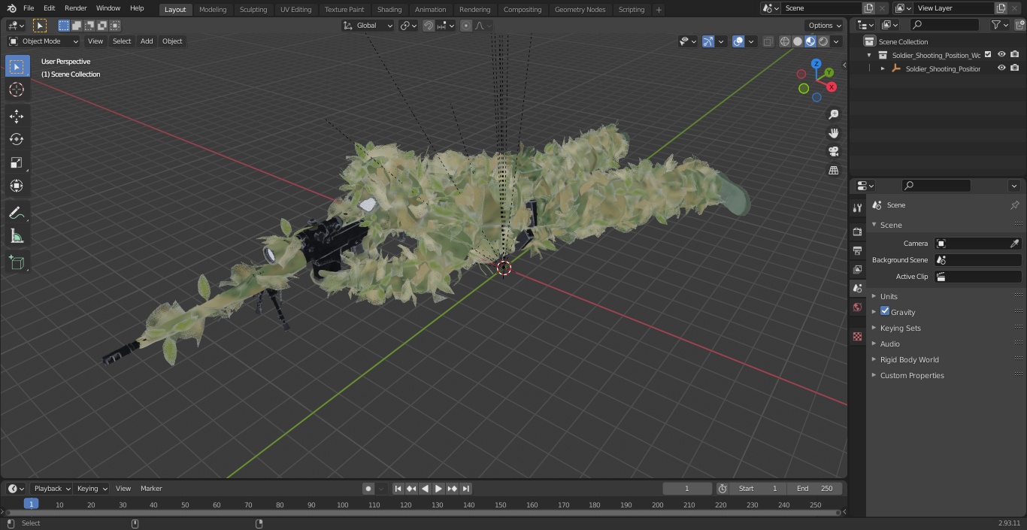Open the Scene properties tab

pyautogui.click(x=857, y=288)
